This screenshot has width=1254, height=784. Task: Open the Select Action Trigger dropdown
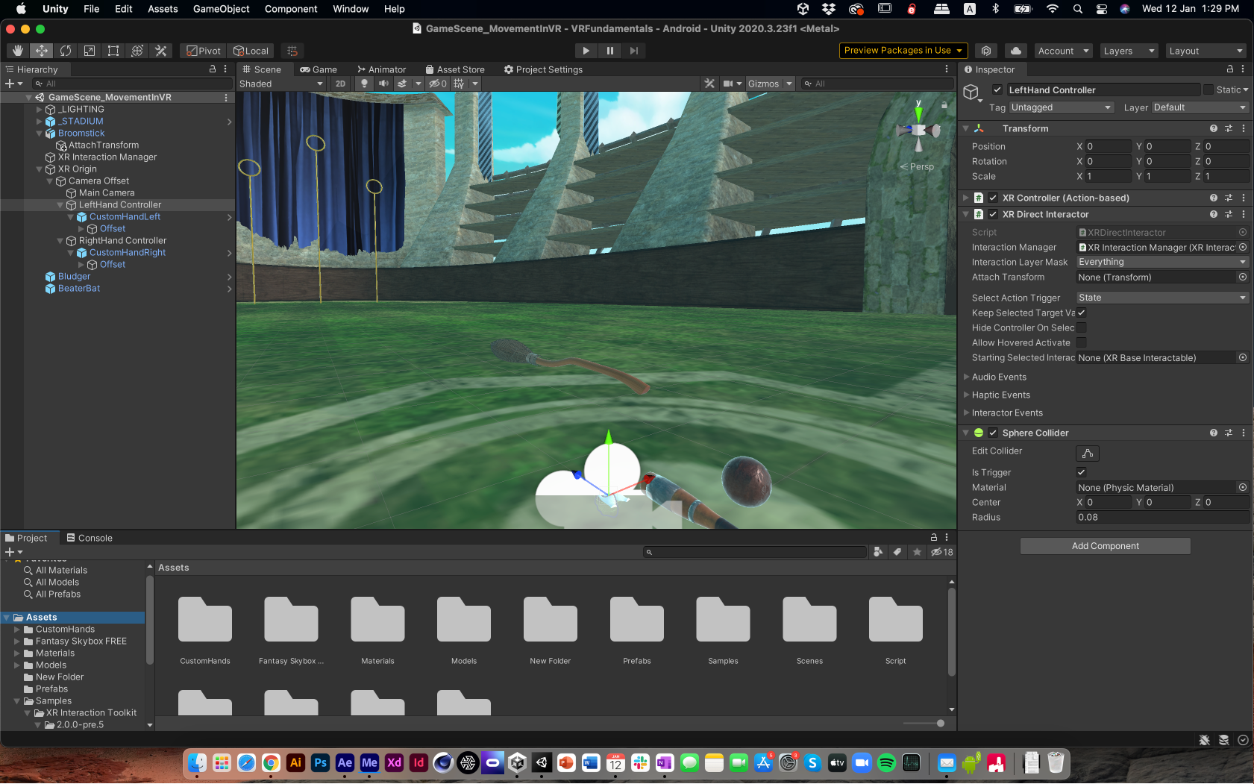coord(1161,298)
